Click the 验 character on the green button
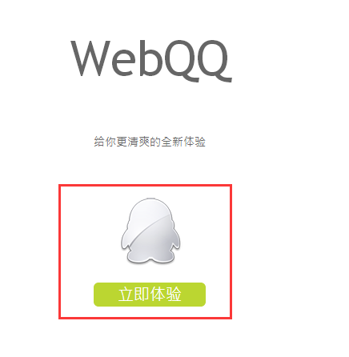Screen dimensions: 349x357 174,295
